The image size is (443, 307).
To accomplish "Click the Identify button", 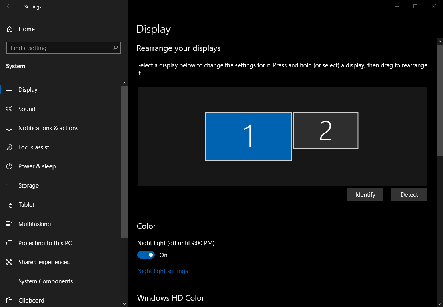I will 365,194.
